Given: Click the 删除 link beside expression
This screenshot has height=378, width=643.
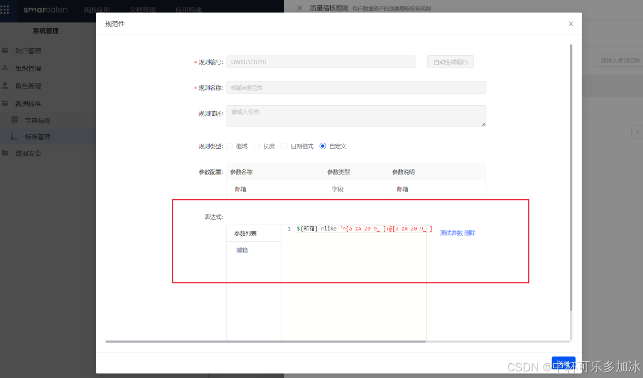Looking at the screenshot, I should tap(470, 233).
